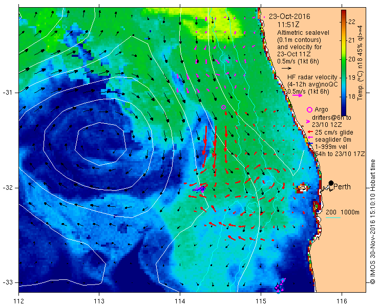Click the Argo legend circle symbol
The image size is (379, 307).
309,109
